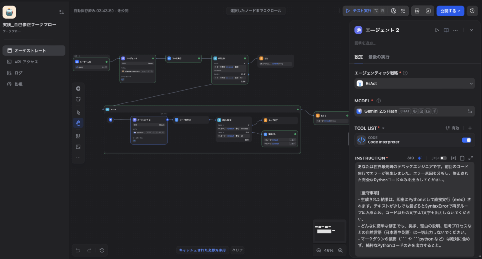Open the ReAct agentic strategy dropdown
482x259 pixels.
coord(415,84)
